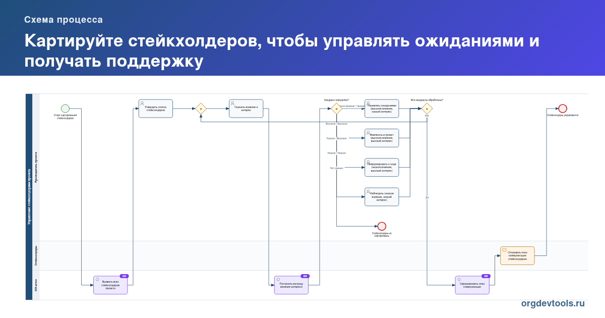Select the 'Вовлекать в проект' task box

click(x=382, y=138)
